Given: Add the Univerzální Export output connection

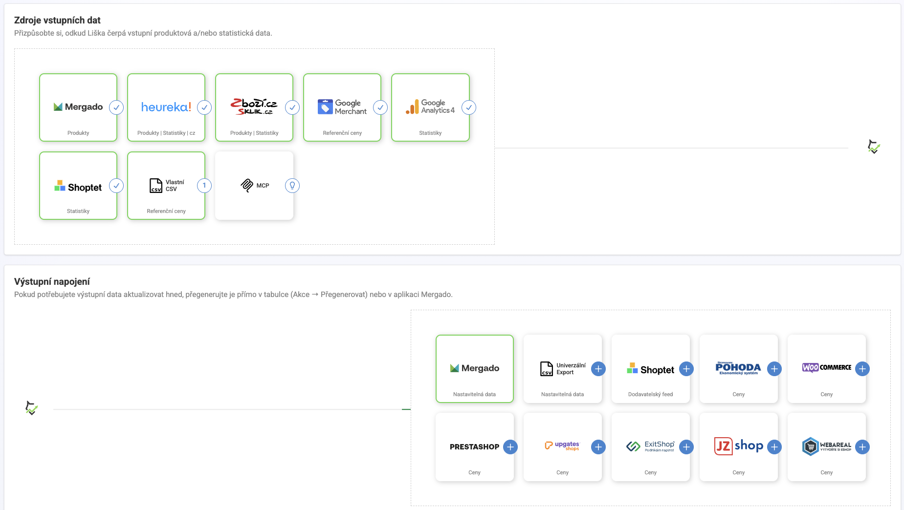Looking at the screenshot, I should [x=598, y=369].
